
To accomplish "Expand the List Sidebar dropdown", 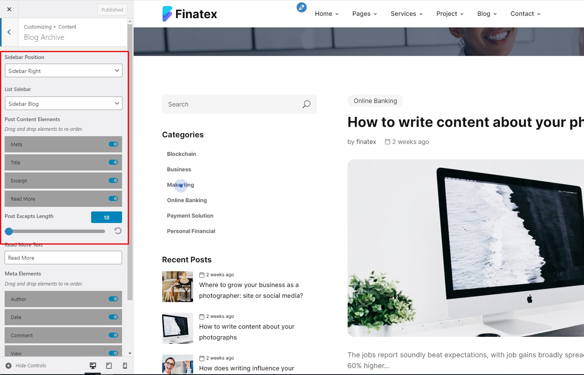I will [63, 103].
